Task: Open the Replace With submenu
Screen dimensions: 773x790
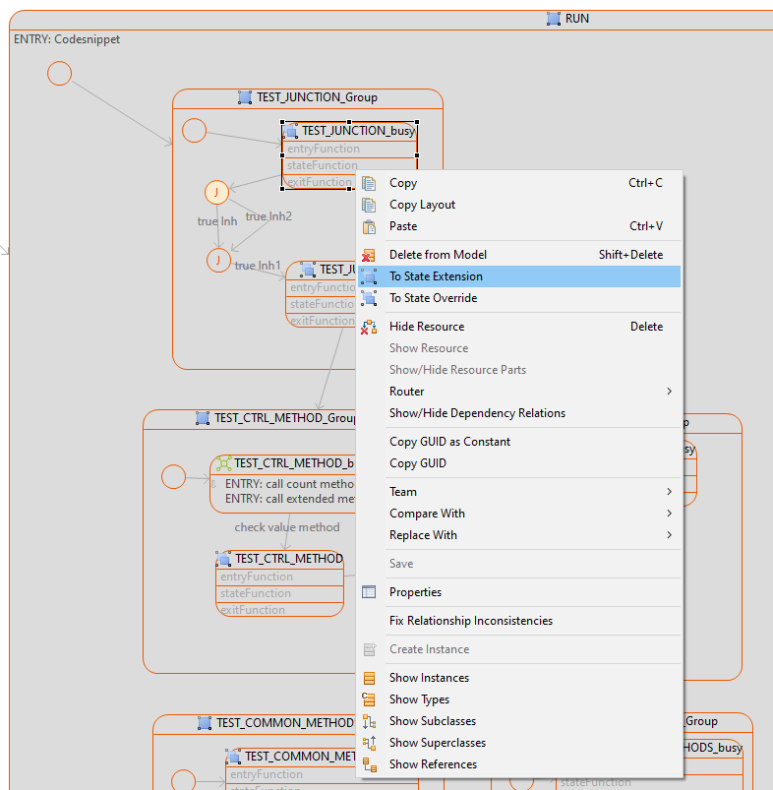Action: pyautogui.click(x=423, y=535)
